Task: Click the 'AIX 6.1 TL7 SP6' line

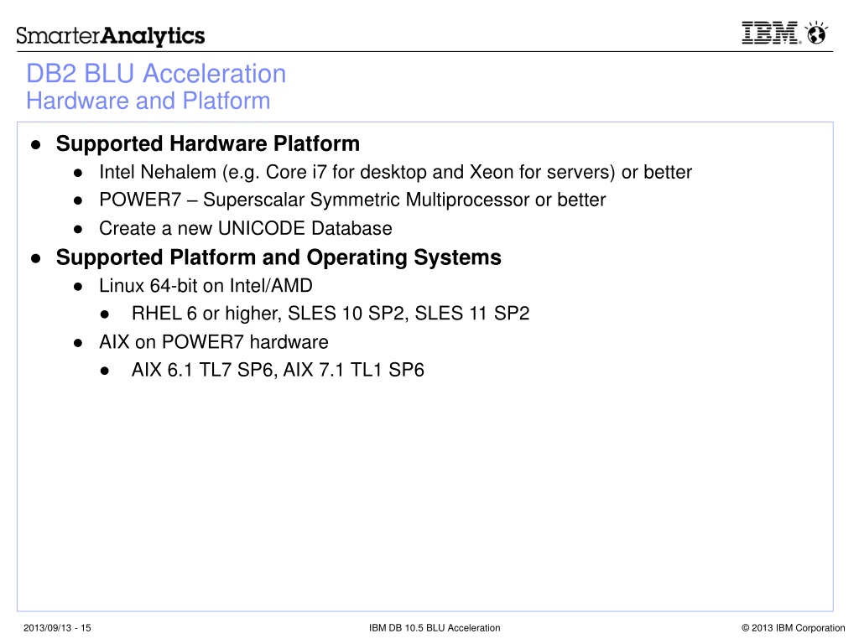Action: (x=278, y=370)
